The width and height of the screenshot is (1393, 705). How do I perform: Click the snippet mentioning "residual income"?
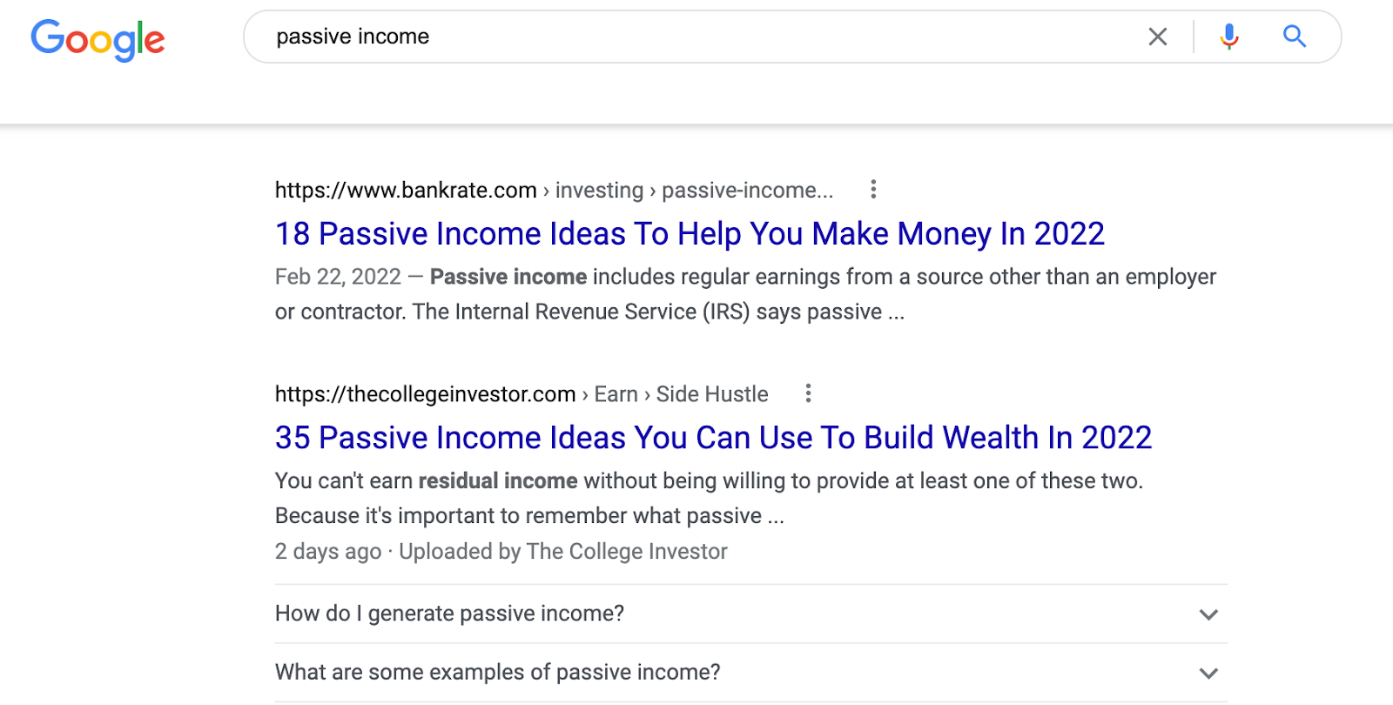click(x=709, y=498)
